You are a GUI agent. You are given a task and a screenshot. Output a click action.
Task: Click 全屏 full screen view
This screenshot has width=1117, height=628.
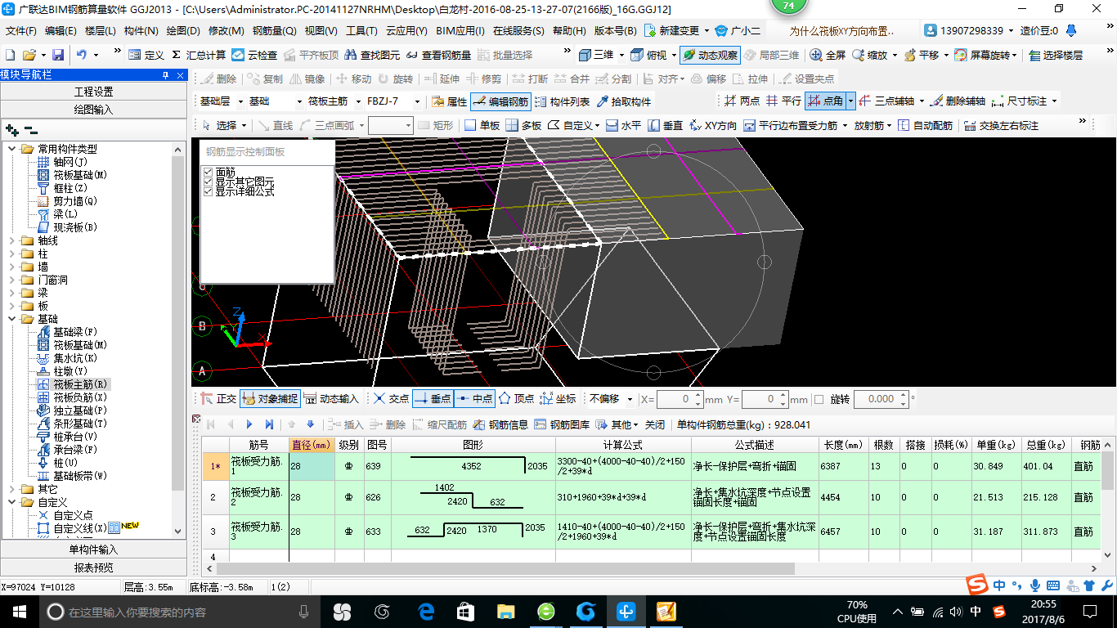pyautogui.click(x=828, y=55)
